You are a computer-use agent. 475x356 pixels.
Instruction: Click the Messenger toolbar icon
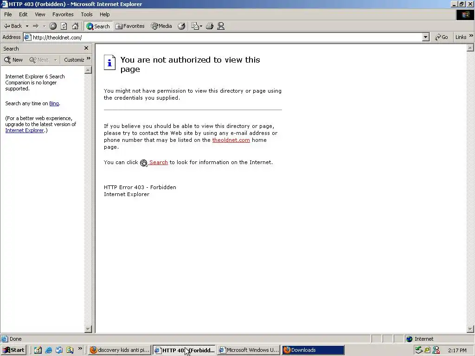click(x=221, y=26)
